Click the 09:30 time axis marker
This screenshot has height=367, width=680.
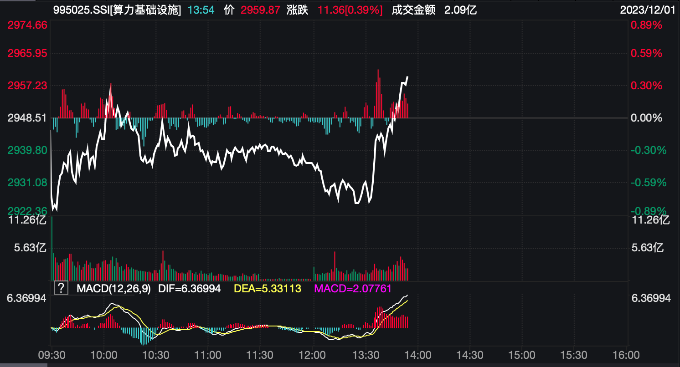pyautogui.click(x=52, y=355)
